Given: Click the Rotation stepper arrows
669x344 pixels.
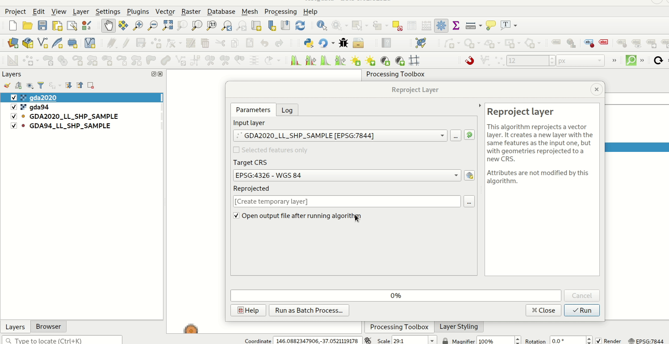Looking at the screenshot, I should tap(589, 341).
